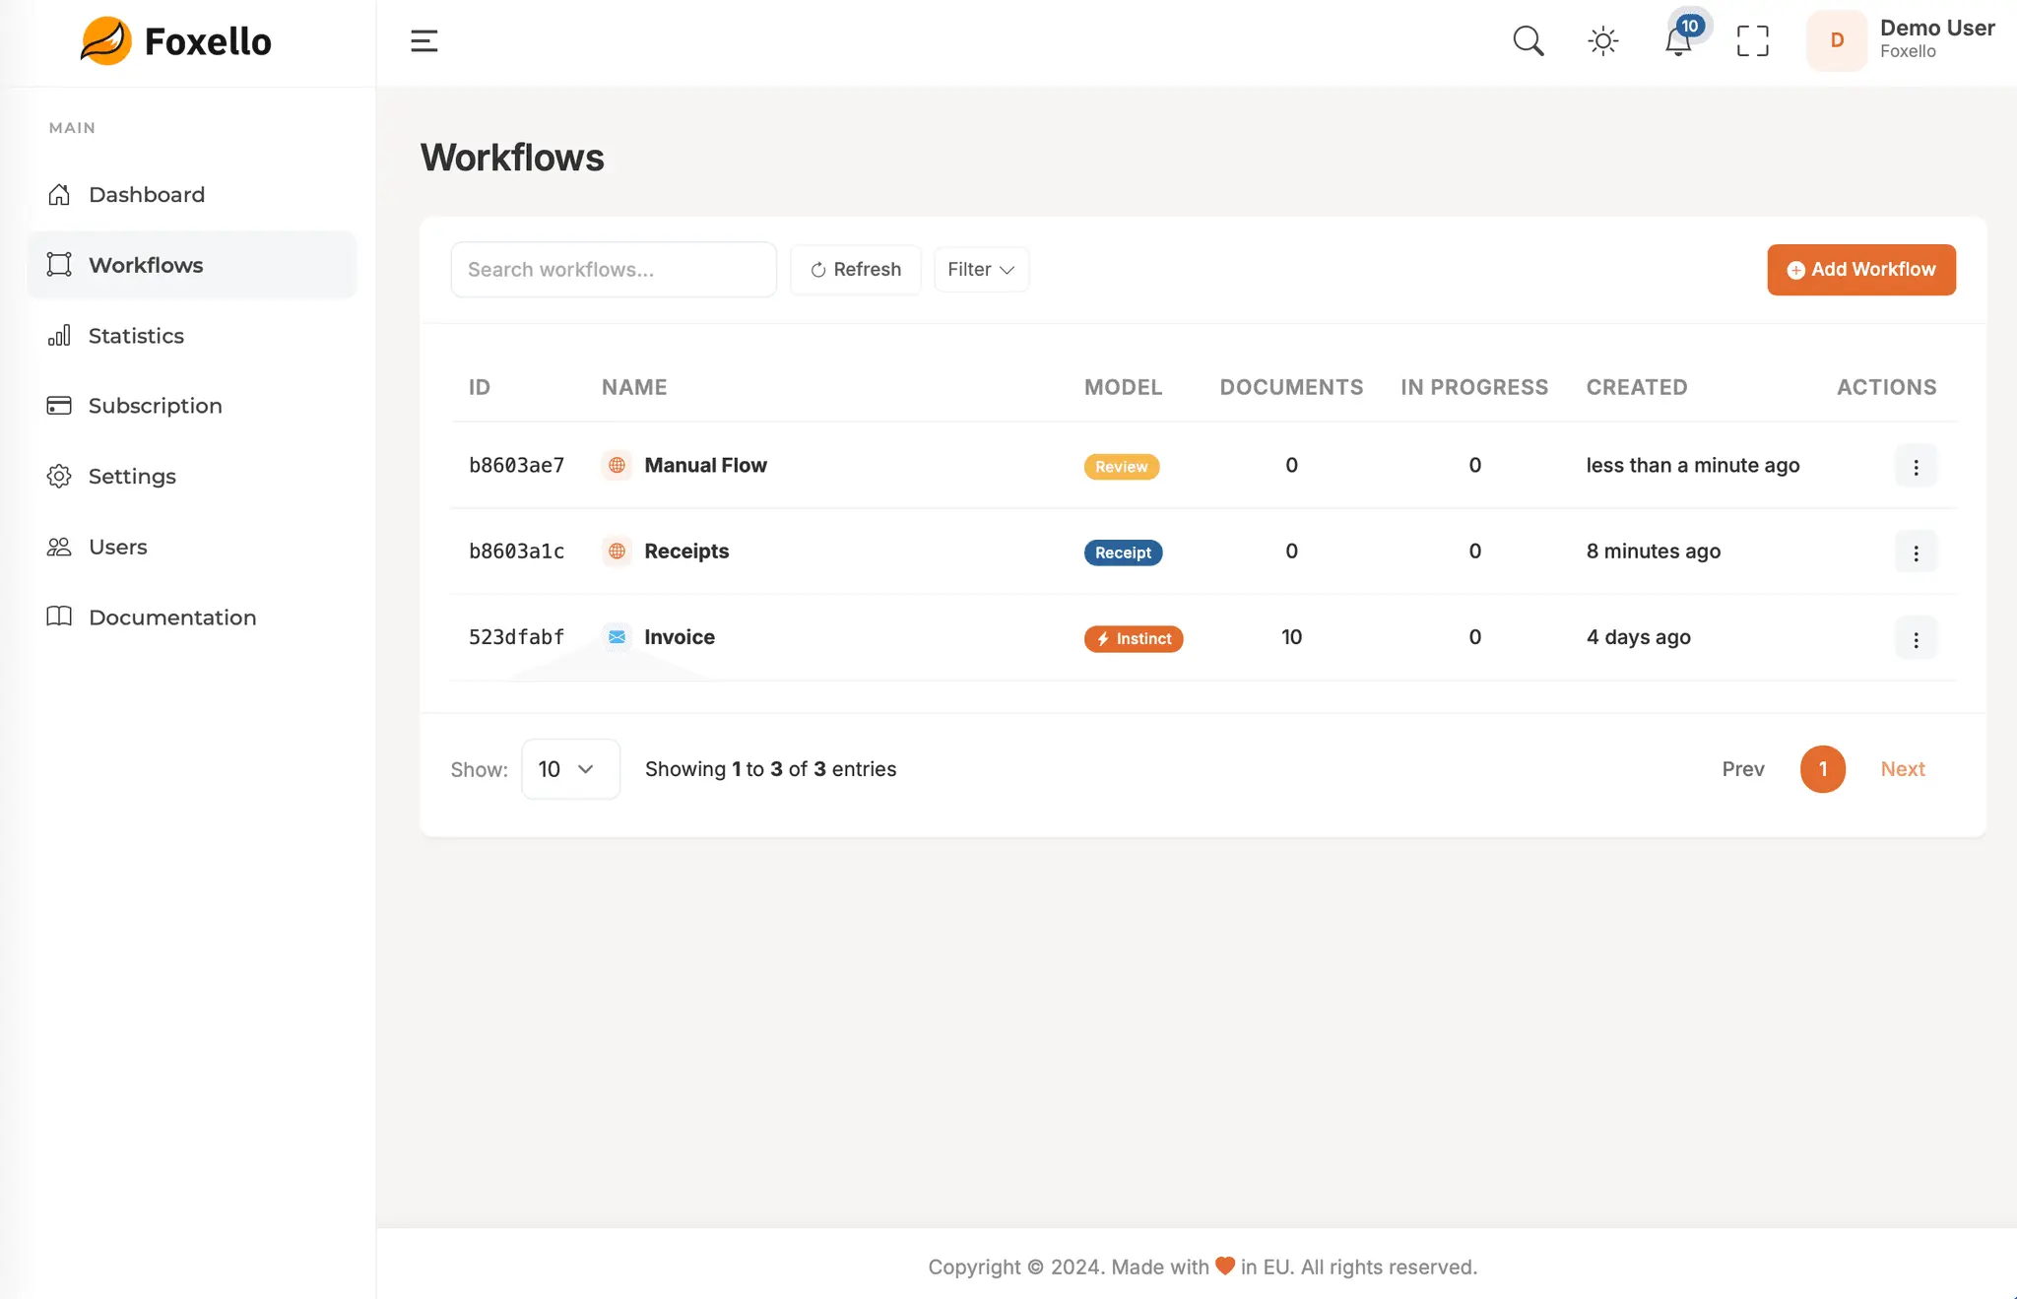Go to previous page with Prev

pyautogui.click(x=1743, y=769)
